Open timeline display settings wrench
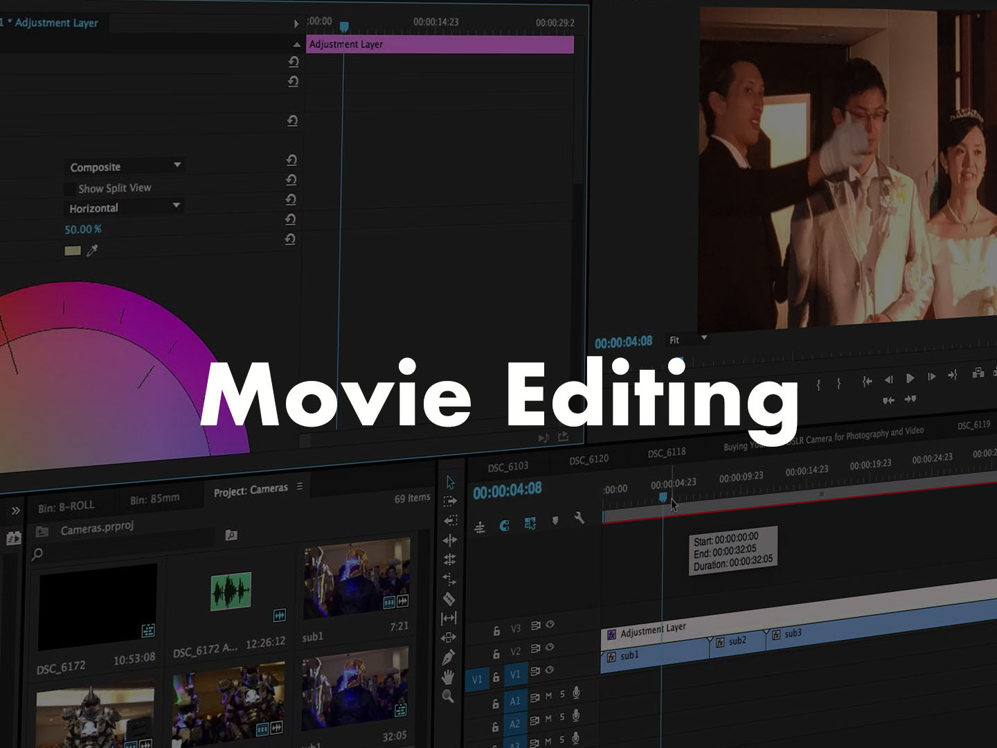The height and width of the screenshot is (748, 997). click(x=580, y=518)
